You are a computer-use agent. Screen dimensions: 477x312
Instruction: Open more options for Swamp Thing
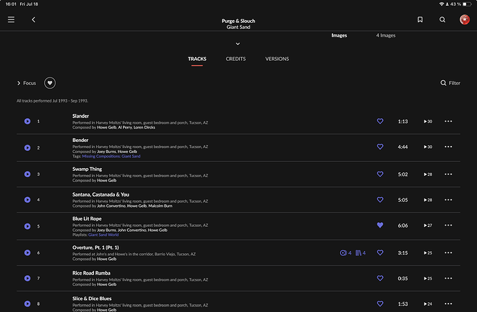(x=448, y=174)
